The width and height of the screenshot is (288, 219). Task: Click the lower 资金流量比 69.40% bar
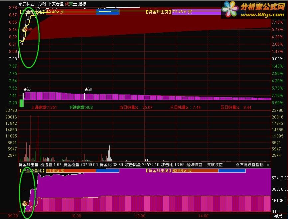82,171
